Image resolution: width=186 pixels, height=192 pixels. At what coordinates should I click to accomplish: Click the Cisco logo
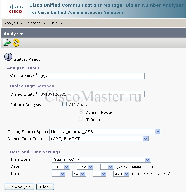15,9
